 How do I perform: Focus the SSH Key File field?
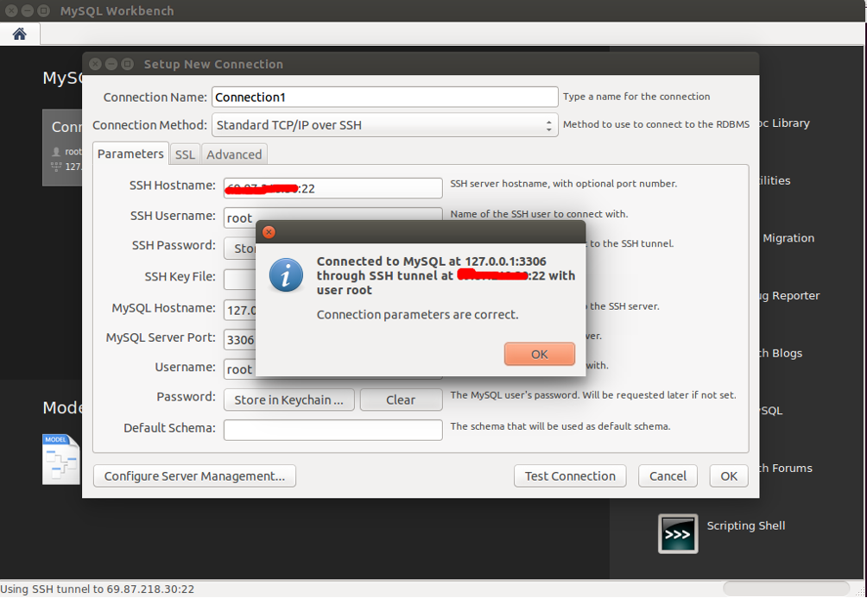tap(240, 279)
